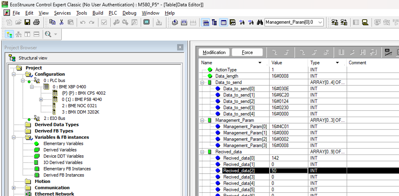399x196 pixels.
Task: Click the vertical split views icon
Action: (x=27, y=34)
